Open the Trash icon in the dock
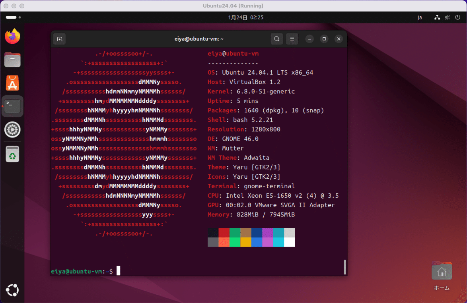The image size is (467, 303). click(12, 154)
